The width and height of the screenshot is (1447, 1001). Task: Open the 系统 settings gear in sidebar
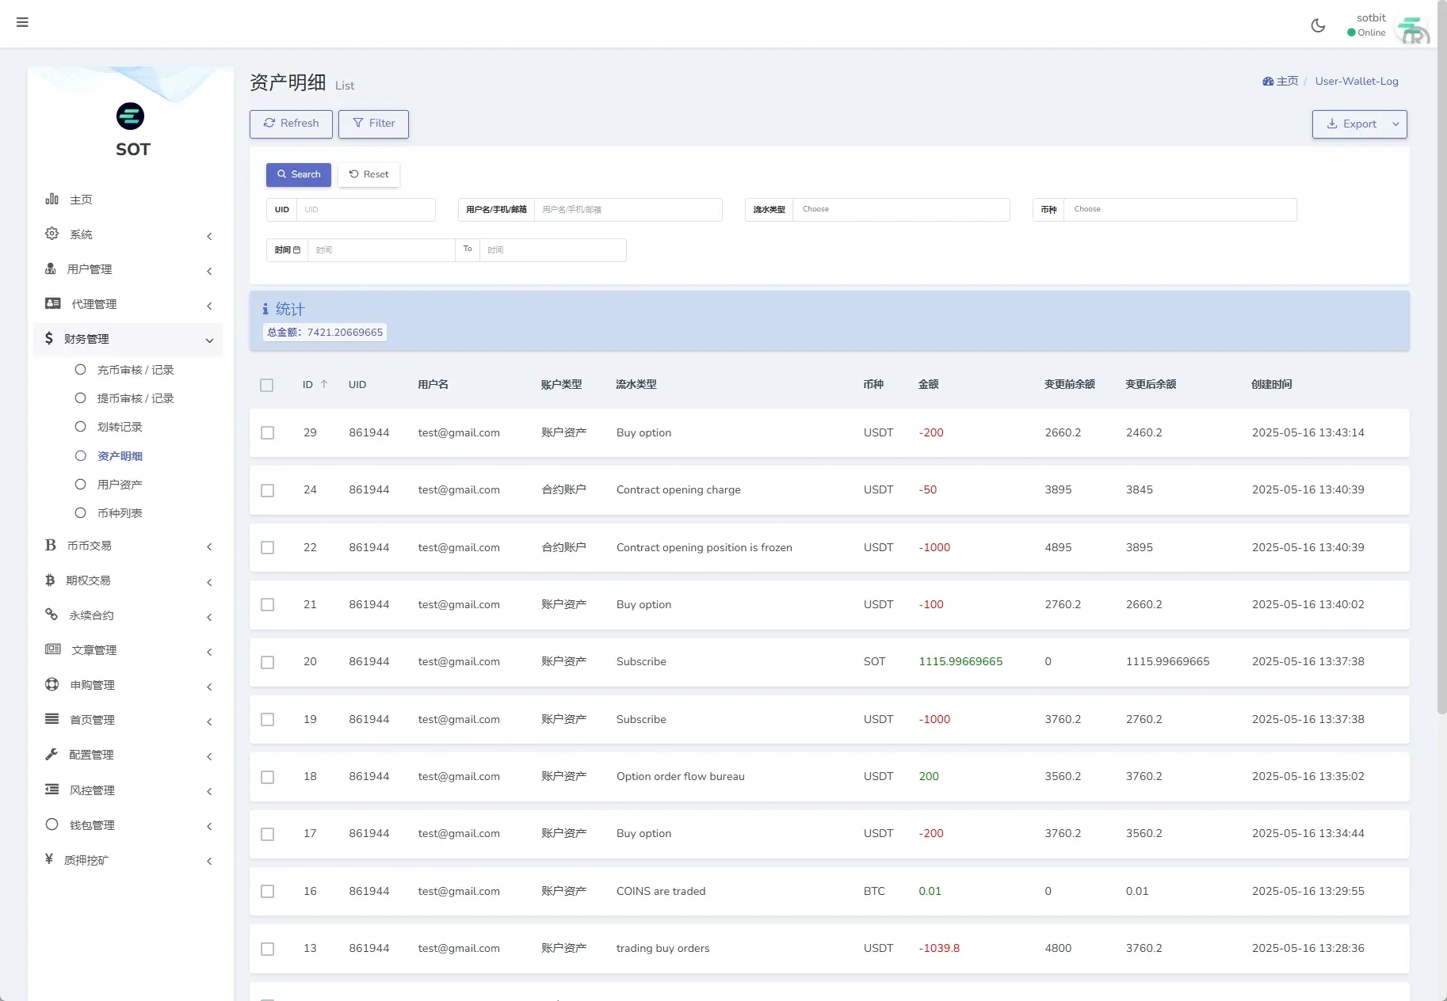[52, 234]
